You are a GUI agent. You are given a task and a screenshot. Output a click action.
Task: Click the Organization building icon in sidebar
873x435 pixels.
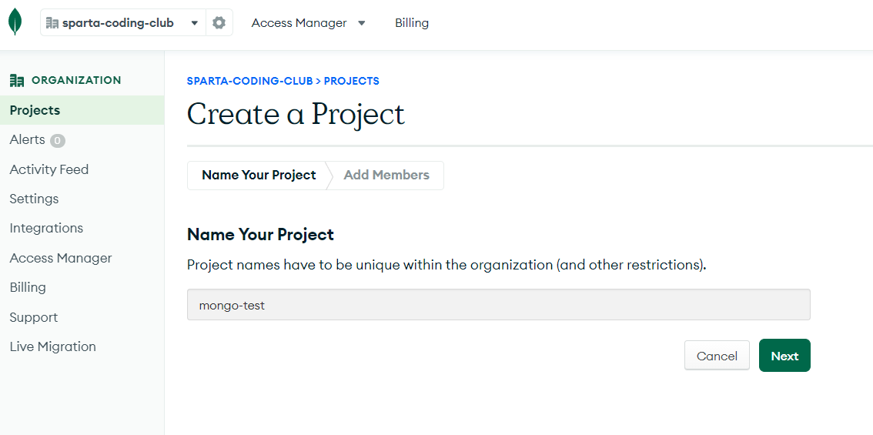tap(17, 81)
